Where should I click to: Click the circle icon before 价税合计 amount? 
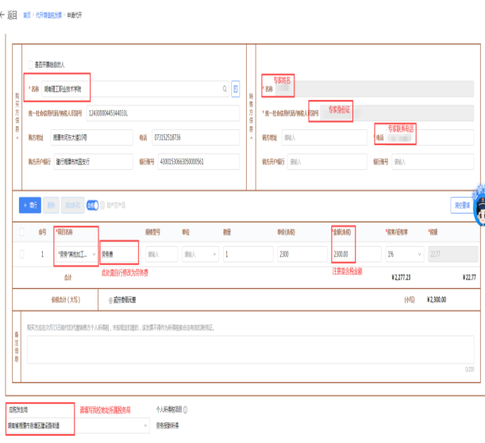pos(109,301)
